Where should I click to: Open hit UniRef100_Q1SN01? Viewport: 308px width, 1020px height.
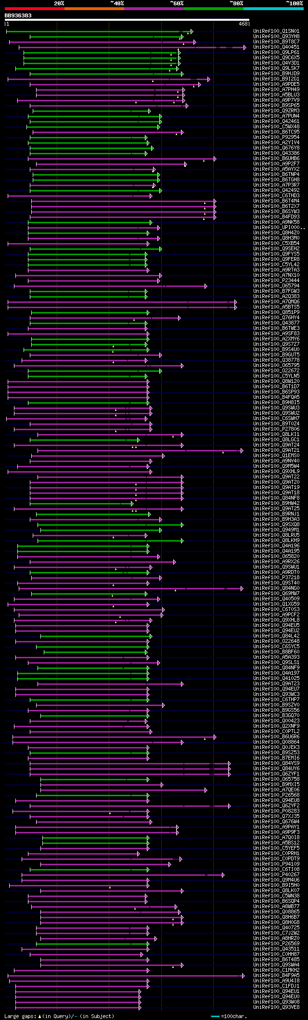(276, 31)
